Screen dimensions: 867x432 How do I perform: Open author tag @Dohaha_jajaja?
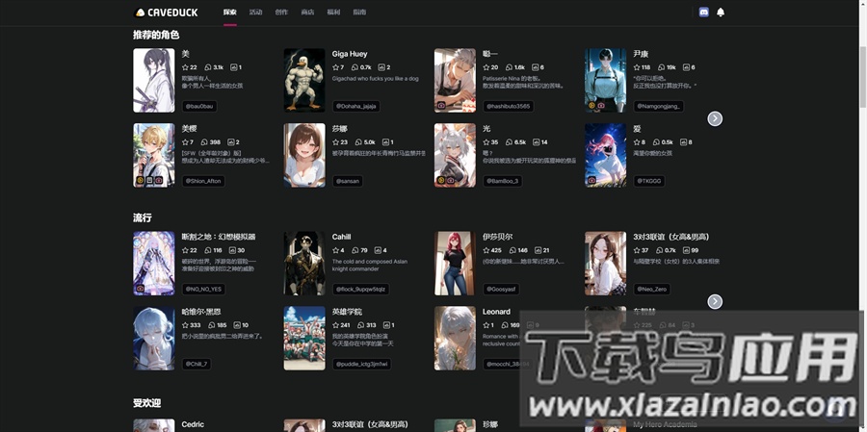pos(356,106)
